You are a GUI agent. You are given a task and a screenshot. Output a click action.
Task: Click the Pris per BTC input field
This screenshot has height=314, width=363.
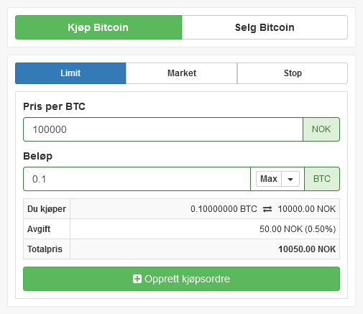coord(163,129)
